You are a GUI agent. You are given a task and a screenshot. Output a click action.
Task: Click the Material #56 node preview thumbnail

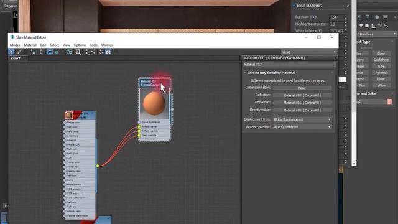[x=69, y=115]
